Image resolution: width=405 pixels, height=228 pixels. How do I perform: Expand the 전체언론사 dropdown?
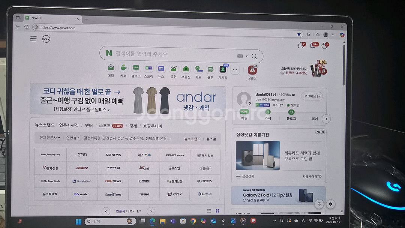(49, 138)
